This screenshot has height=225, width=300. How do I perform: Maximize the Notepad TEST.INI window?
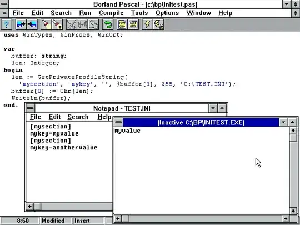[222, 108]
